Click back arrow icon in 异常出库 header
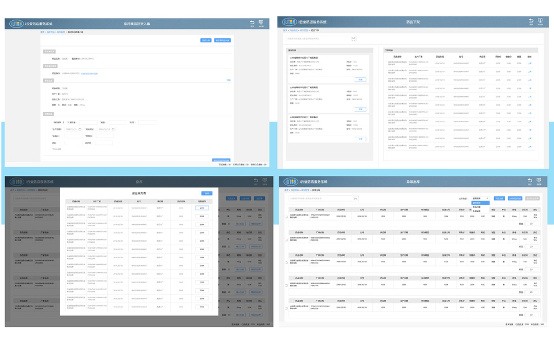The image size is (554, 346). tap(530, 180)
